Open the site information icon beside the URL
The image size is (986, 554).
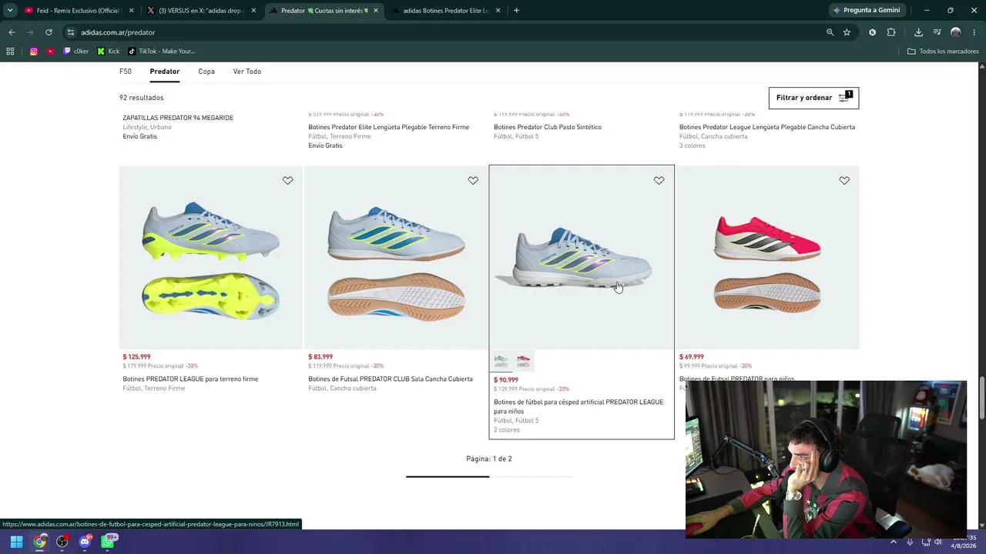coord(71,32)
